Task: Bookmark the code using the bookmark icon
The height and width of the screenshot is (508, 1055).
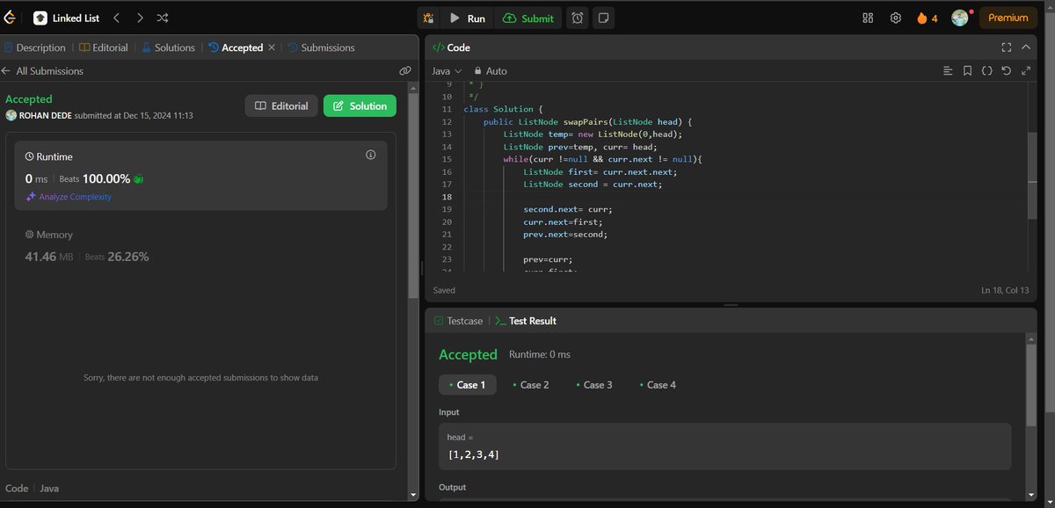Action: 968,70
